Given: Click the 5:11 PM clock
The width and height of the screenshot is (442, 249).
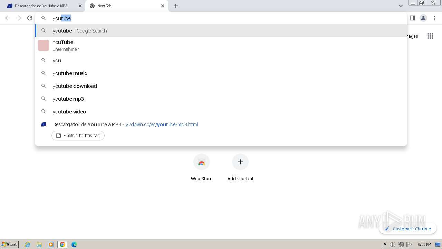Looking at the screenshot, I should 424,245.
